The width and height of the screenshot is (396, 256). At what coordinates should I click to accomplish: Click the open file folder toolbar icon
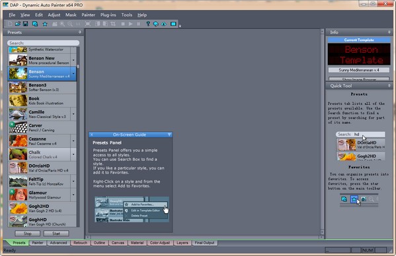tap(18, 24)
